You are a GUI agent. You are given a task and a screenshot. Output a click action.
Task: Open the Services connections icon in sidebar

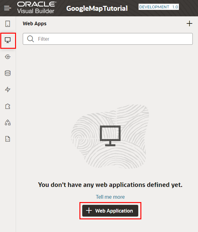click(8, 57)
